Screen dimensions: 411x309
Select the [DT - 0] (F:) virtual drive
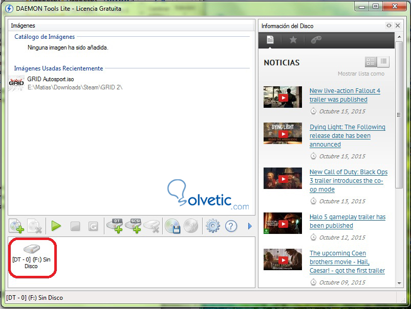(31, 257)
